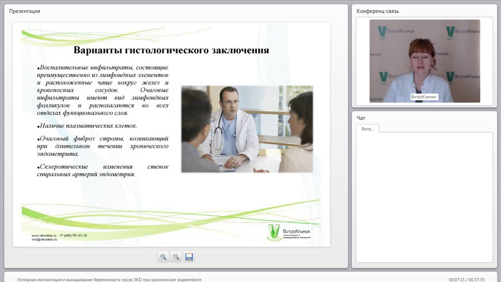The height and width of the screenshot is (282, 501).
Task: Click the timer '00:07:13 / 00:37:35'
Action: [x=467, y=280]
